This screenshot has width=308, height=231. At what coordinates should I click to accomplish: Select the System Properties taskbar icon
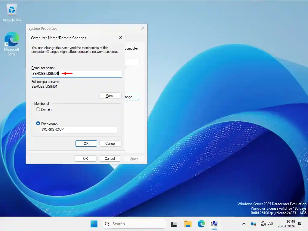[x=214, y=224]
